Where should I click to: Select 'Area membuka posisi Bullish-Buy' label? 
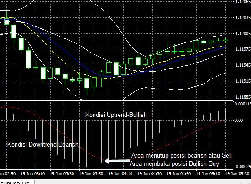tap(174, 164)
